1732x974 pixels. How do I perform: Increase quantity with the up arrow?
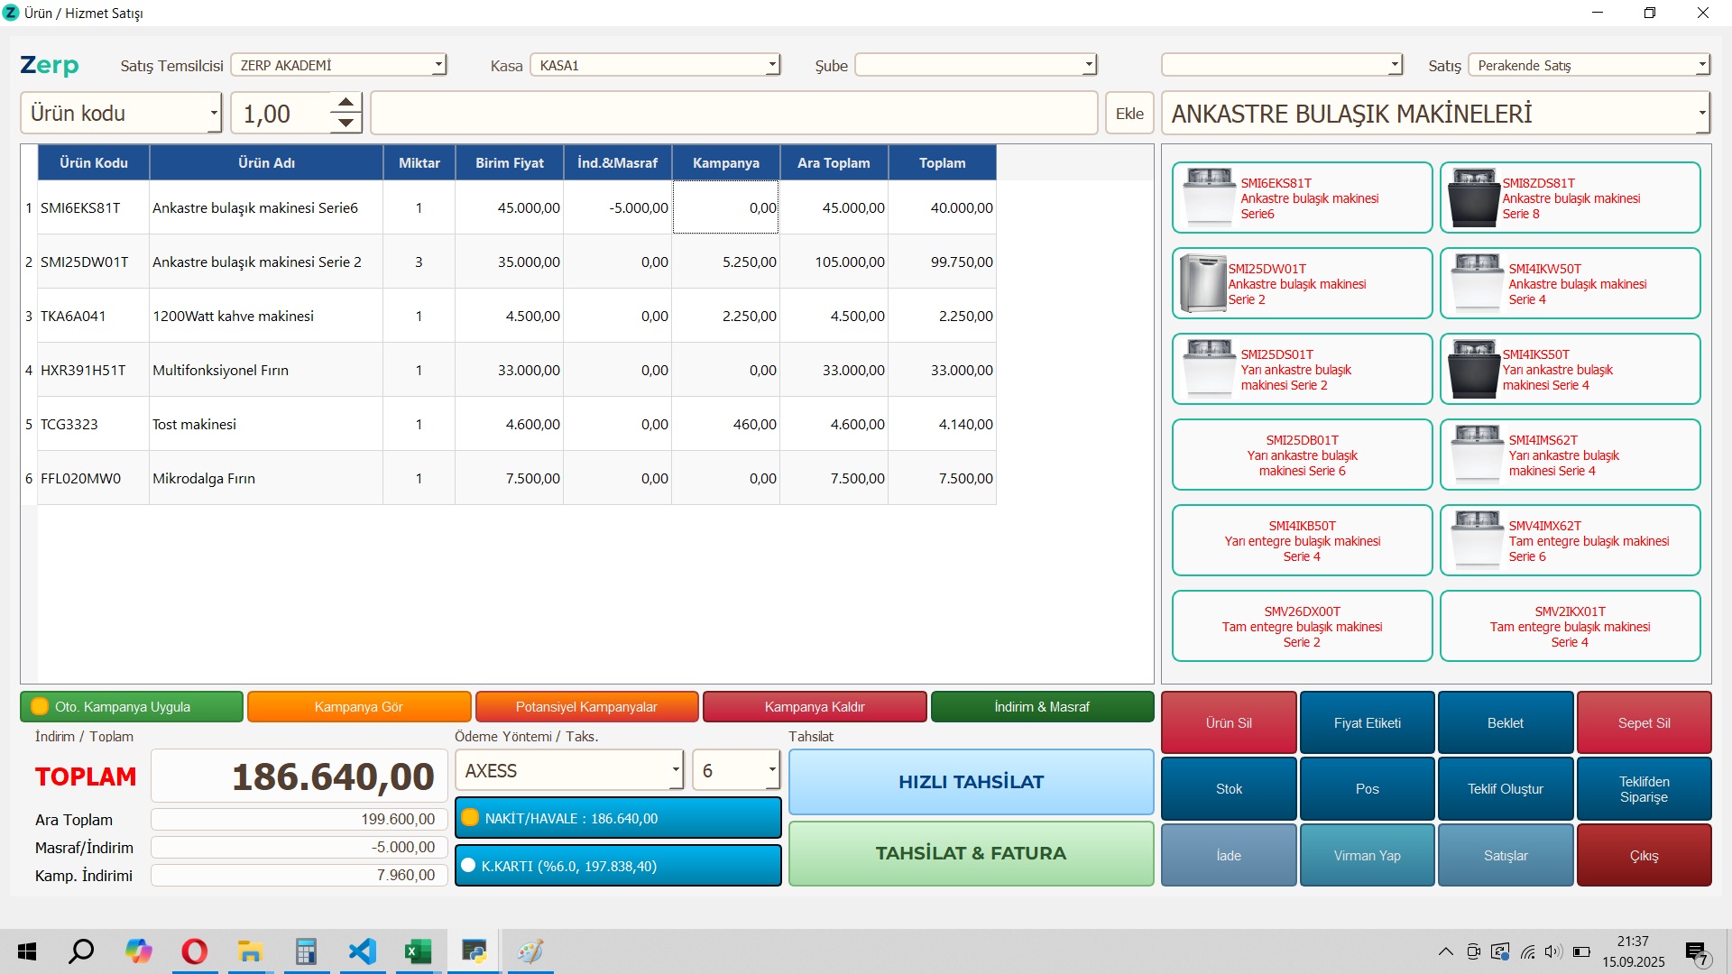(x=345, y=103)
